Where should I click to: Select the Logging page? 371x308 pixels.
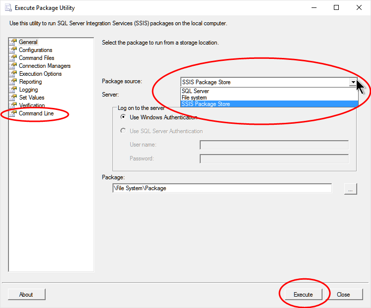pos(28,90)
